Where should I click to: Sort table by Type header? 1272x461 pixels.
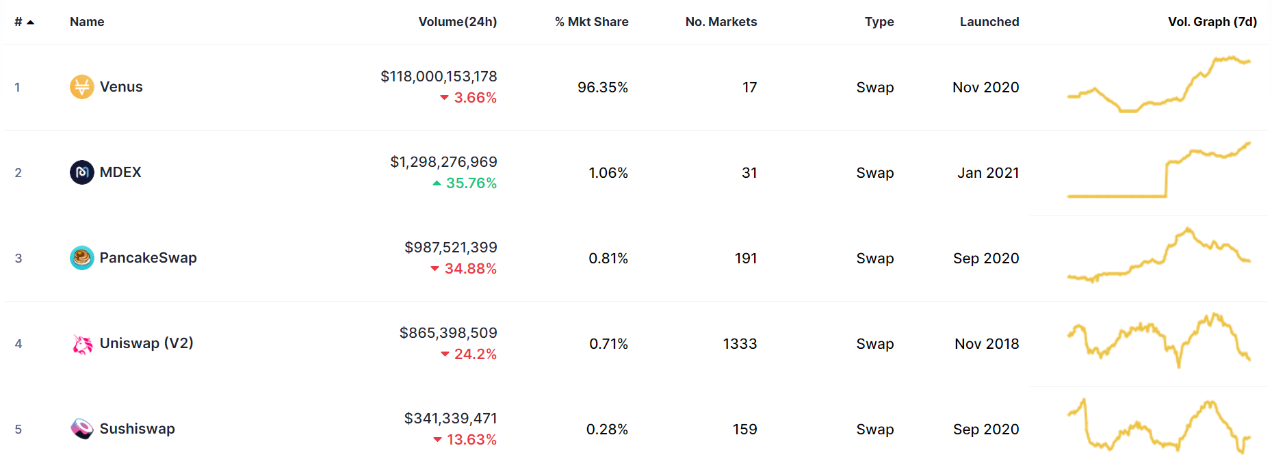click(879, 22)
